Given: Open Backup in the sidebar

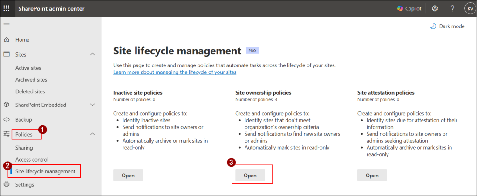Looking at the screenshot, I should point(24,119).
